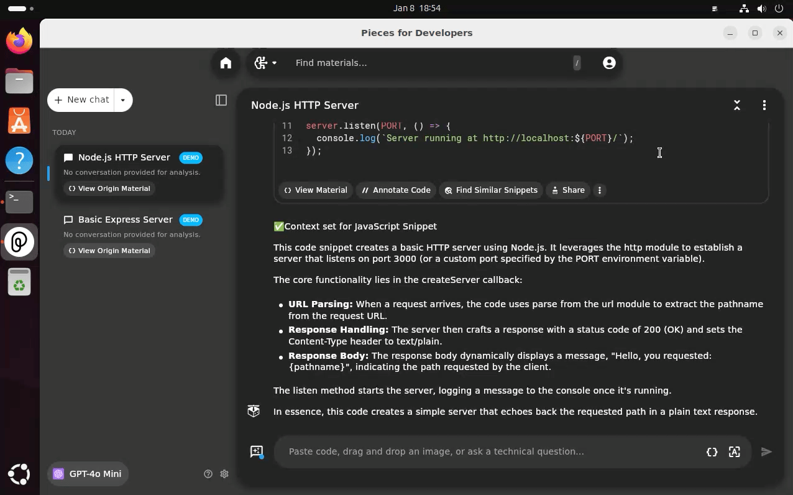793x495 pixels.
Task: Show Applications with the Ubuntu logo
Action: point(19,474)
